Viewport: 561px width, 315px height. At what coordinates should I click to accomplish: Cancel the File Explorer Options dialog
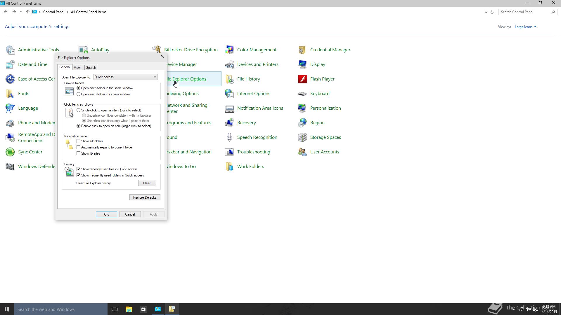click(130, 214)
